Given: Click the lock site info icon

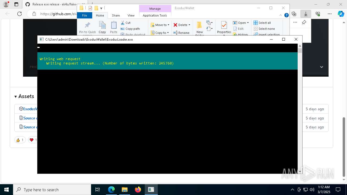Looking at the screenshot, I should coord(34,14).
